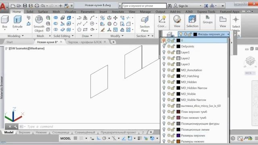Switch to the Верхние layout tab
The height and width of the screenshot is (145, 258).
[x=24, y=133]
